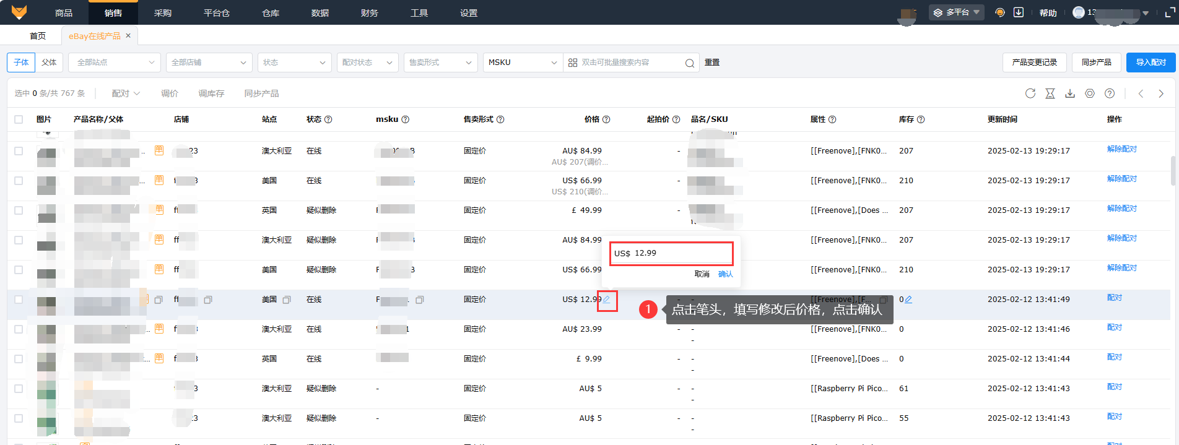This screenshot has width=1179, height=445.
Task: Open the 配对状态 filter dropdown
Action: [368, 63]
